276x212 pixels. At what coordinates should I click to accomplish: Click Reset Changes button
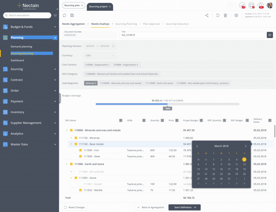tap(75, 207)
